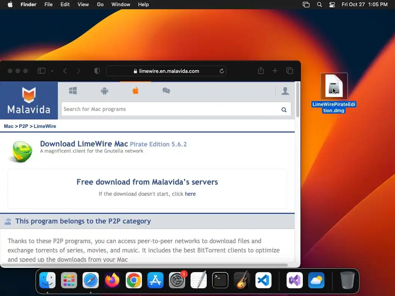The height and width of the screenshot is (296, 395).
Task: Reload the page in Safari
Action: (222, 71)
